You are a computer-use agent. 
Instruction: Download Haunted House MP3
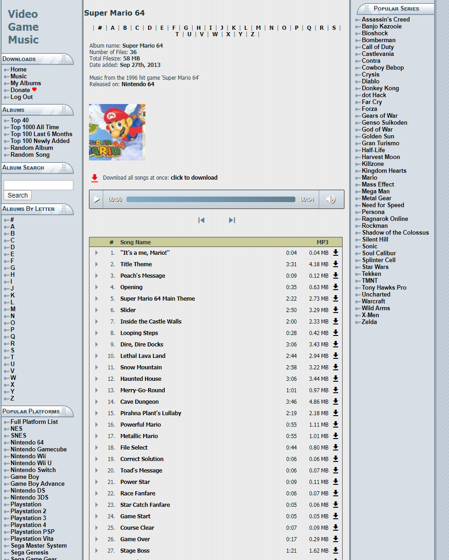(335, 379)
